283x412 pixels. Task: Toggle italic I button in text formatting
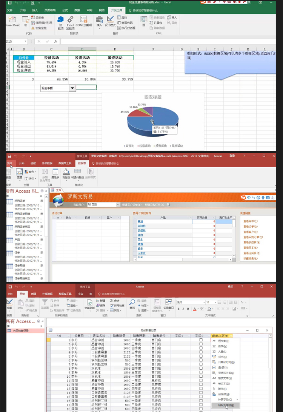coord(183,309)
